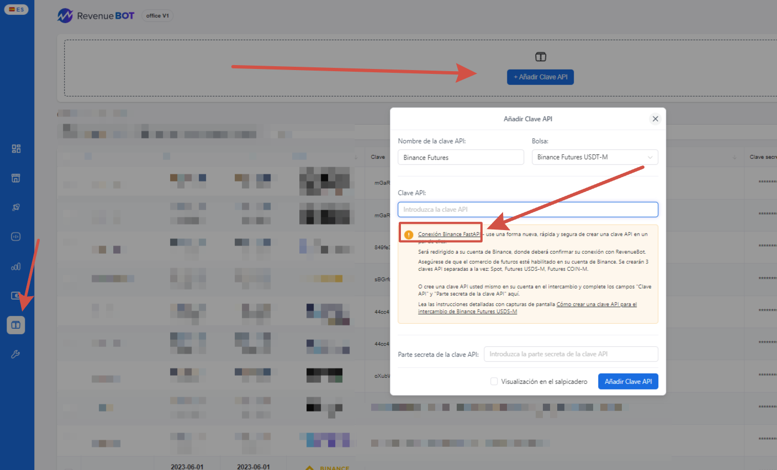The height and width of the screenshot is (470, 777).
Task: Click the Añadir Clave API dialog title
Action: pos(528,119)
